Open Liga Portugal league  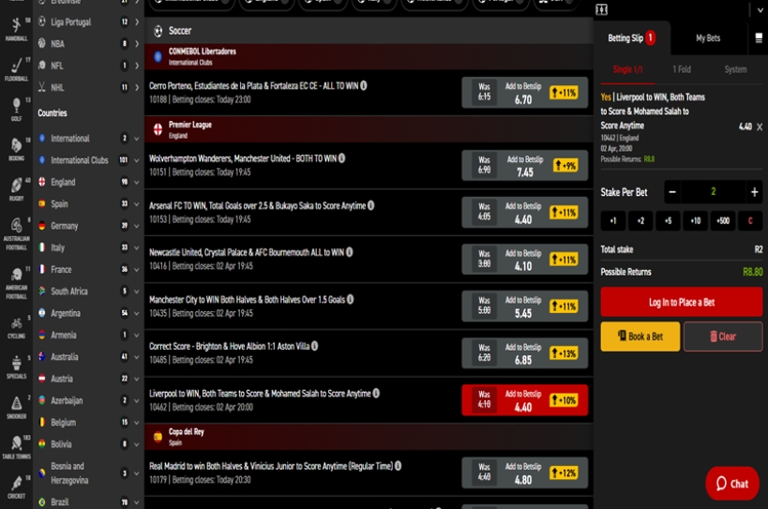pos(90,22)
